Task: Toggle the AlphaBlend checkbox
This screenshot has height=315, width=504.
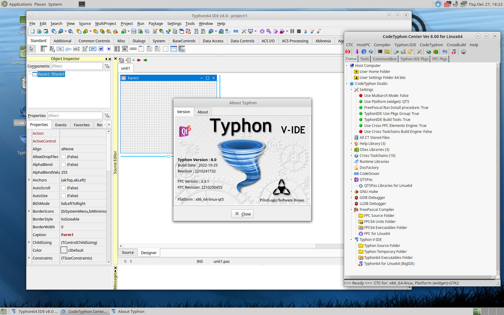Action: [63, 164]
